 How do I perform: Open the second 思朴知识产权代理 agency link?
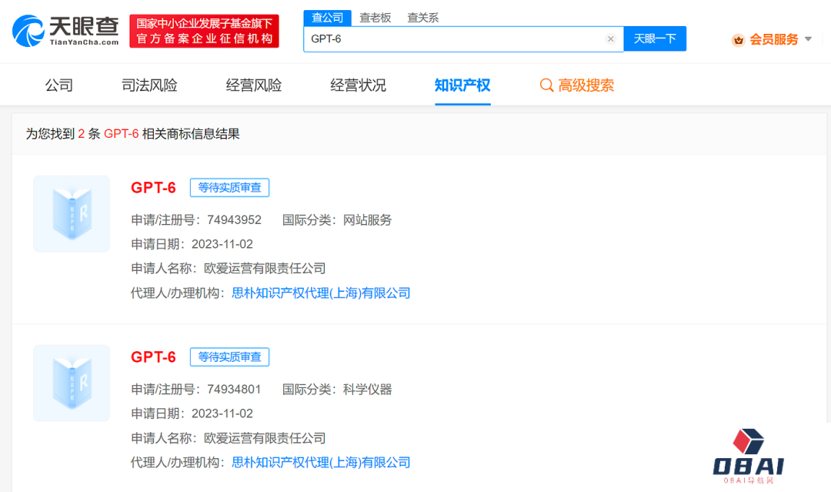321,462
